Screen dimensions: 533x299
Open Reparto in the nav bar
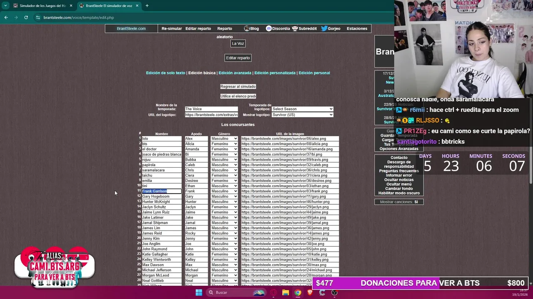click(224, 29)
